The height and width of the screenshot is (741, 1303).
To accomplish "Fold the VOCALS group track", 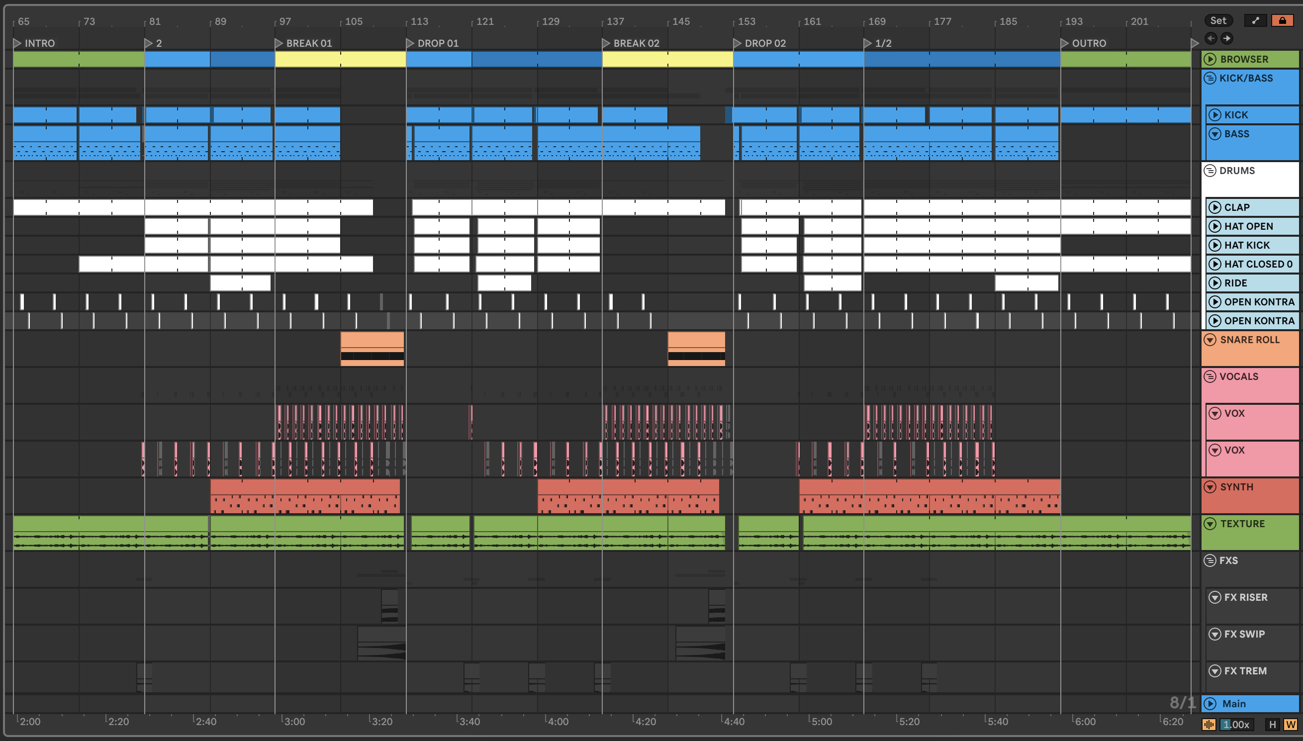I will point(1210,376).
